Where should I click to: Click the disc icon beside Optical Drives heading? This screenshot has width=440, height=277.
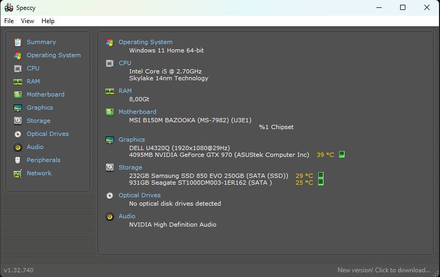pyautogui.click(x=110, y=195)
